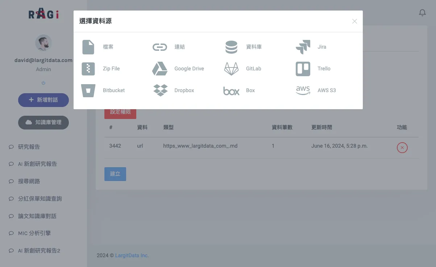Click the url cell in row 3442
The image size is (436, 267).
tap(140, 146)
